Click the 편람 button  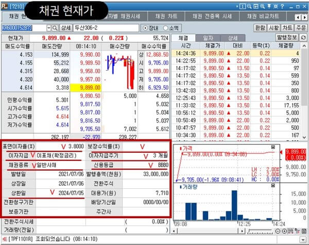pyautogui.click(x=260, y=28)
